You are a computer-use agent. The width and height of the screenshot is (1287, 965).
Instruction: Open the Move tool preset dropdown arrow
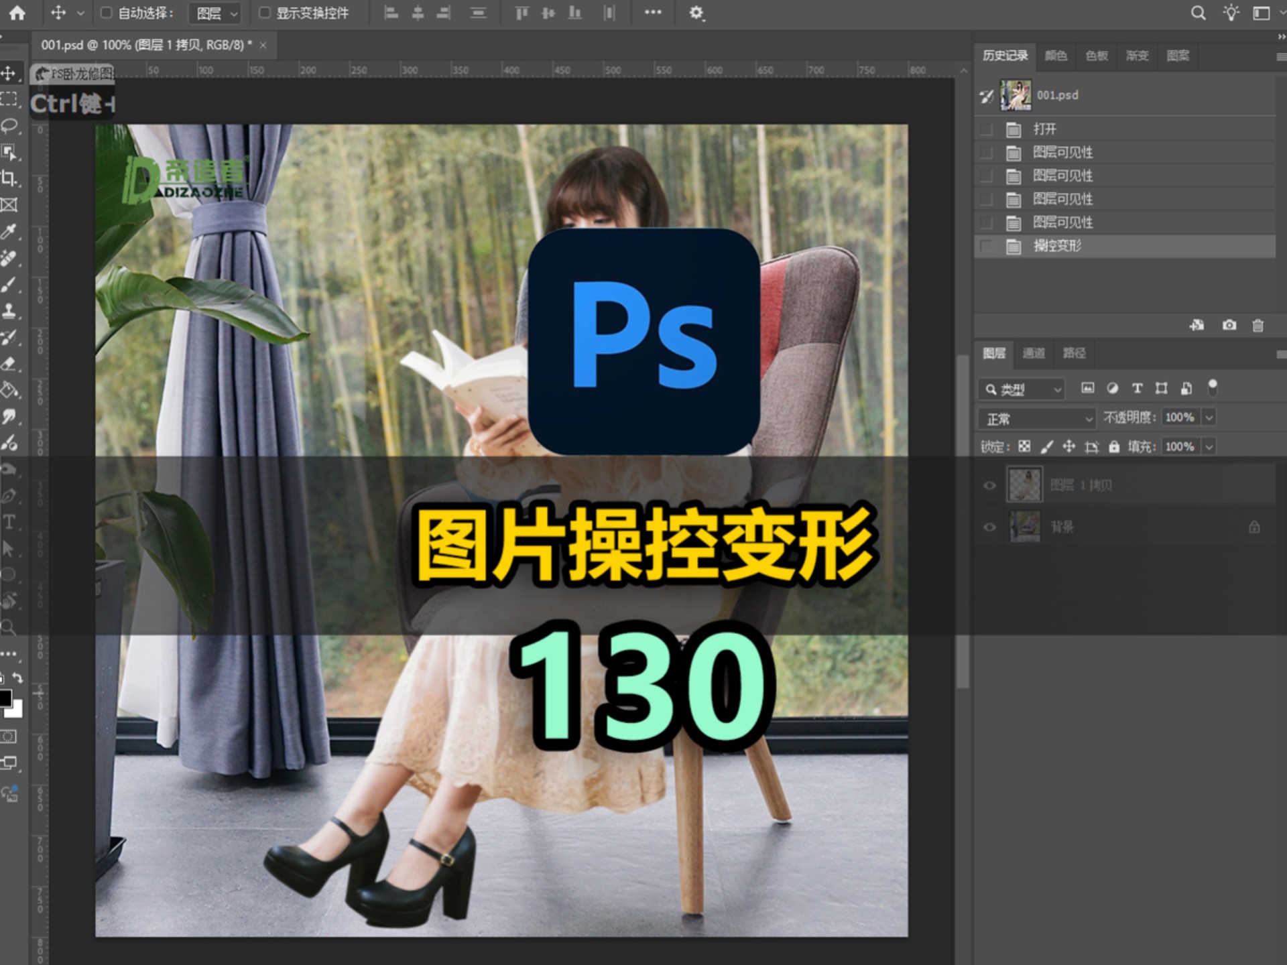80,13
